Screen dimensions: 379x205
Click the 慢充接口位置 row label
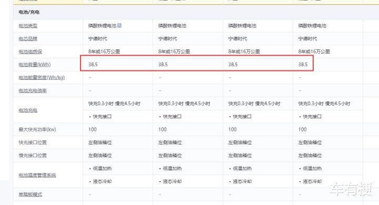[x=33, y=156]
